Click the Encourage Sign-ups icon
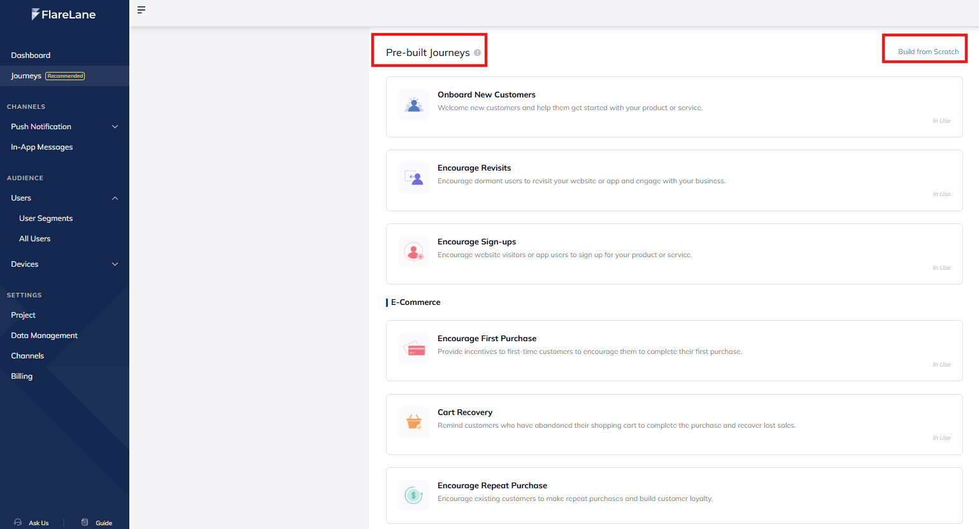The height and width of the screenshot is (529, 979). point(414,251)
